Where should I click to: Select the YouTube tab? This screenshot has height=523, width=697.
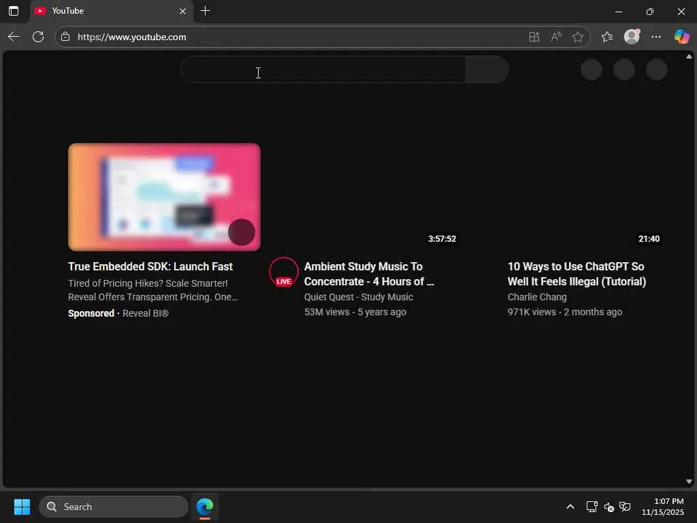point(111,11)
